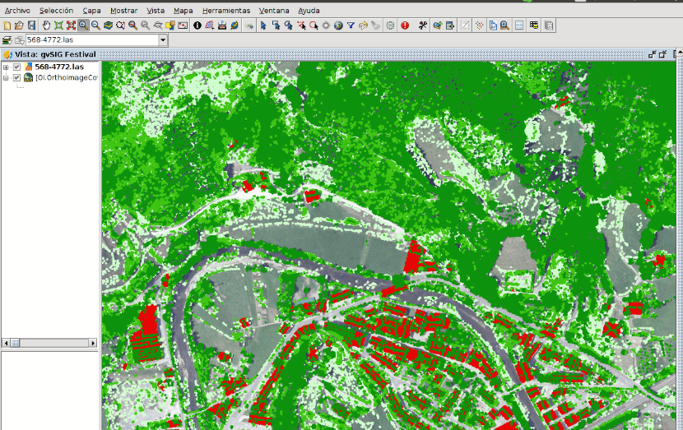This screenshot has height=430, width=683.
Task: Activate the Zoom in magnifier tool
Action: (83, 25)
